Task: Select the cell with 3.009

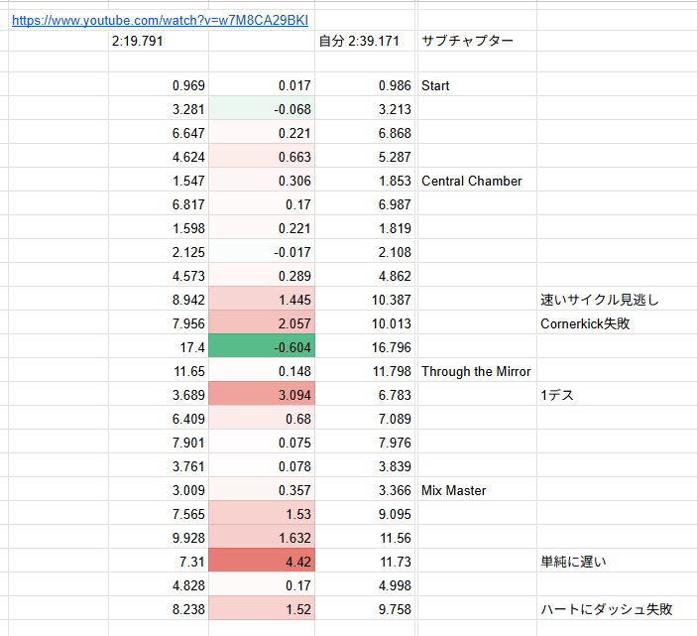Action: pyautogui.click(x=159, y=490)
